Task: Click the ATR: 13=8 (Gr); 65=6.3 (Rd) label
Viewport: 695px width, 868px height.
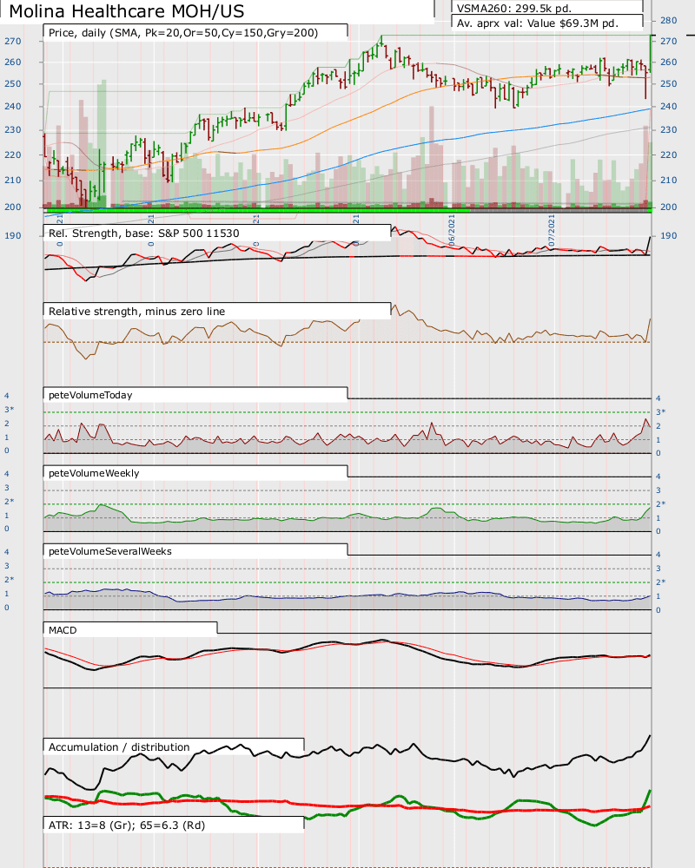Action: click(x=127, y=825)
